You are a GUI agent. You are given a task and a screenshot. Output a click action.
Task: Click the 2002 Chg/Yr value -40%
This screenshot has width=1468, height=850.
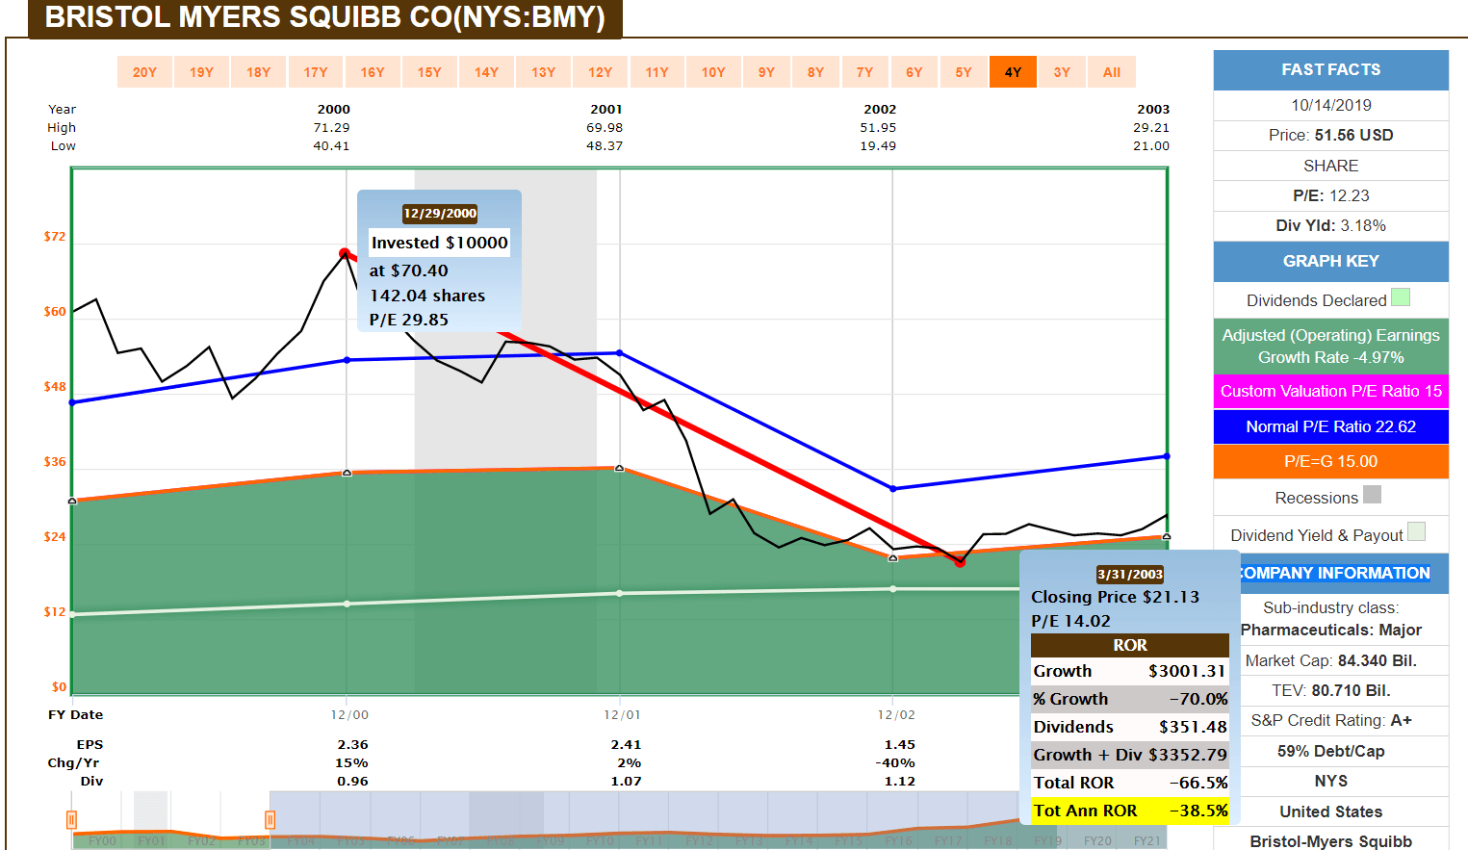[895, 762]
